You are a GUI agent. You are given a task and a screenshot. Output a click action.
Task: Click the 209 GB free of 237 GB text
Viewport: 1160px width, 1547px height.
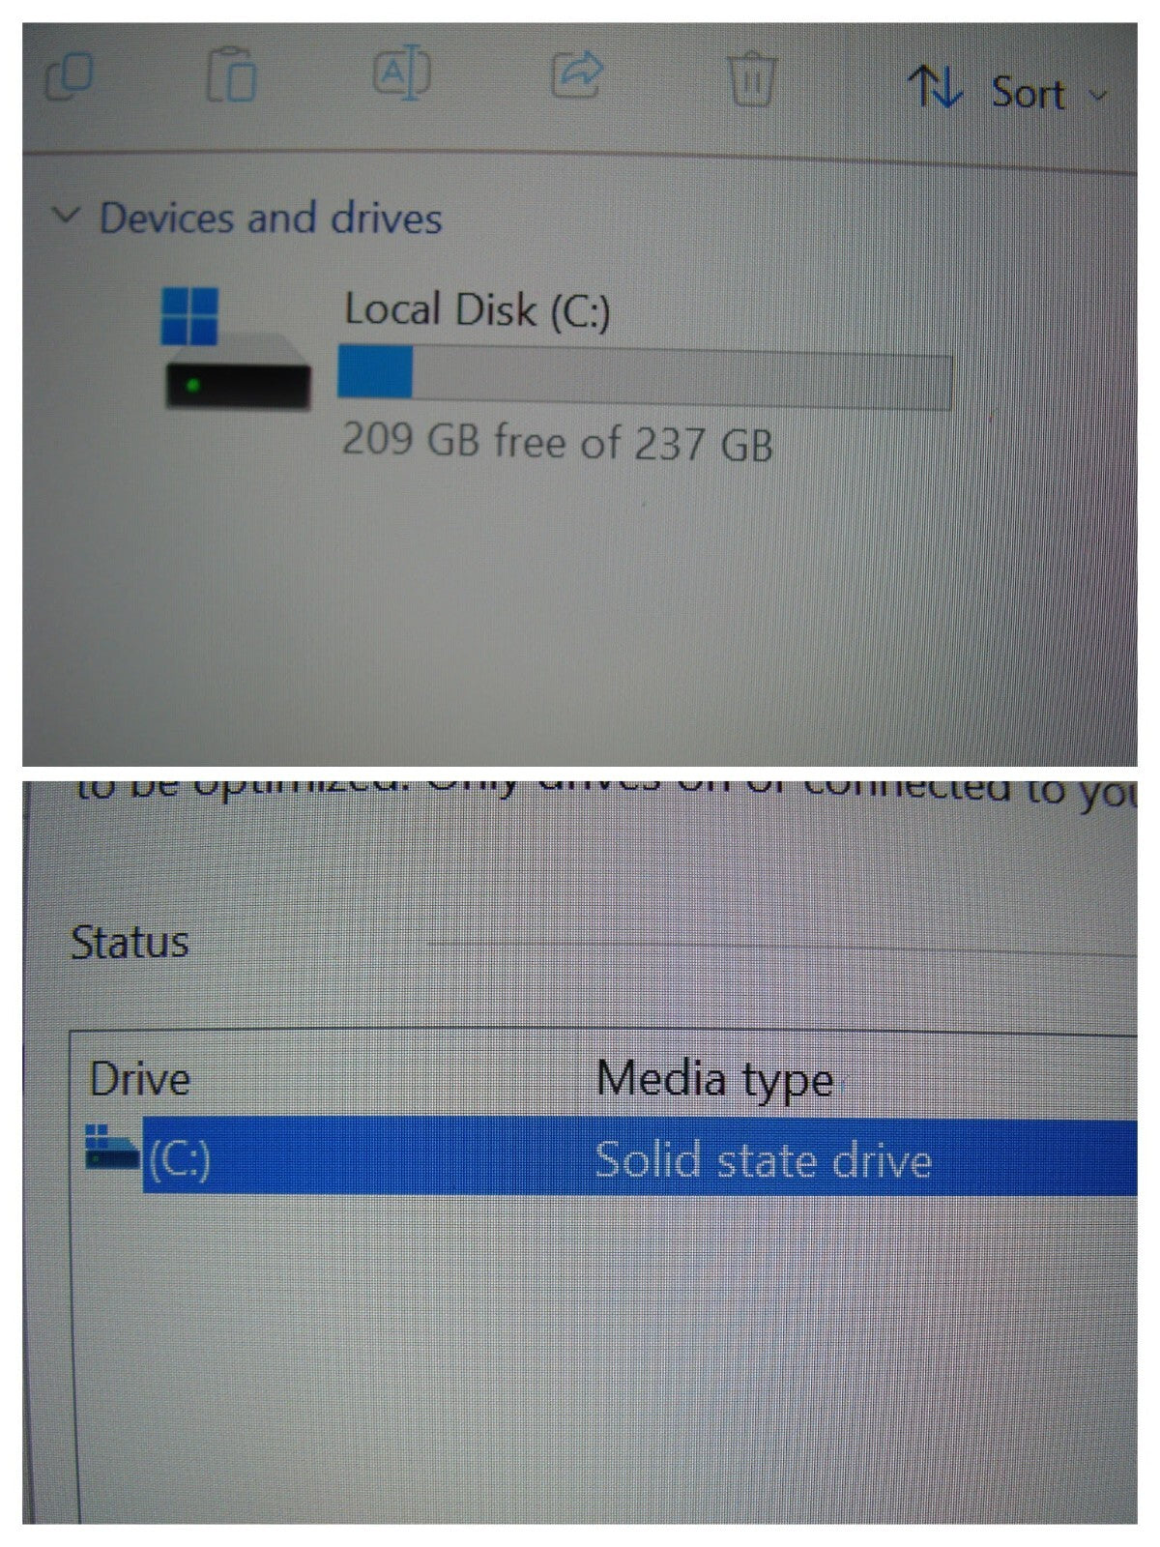pyautogui.click(x=558, y=442)
